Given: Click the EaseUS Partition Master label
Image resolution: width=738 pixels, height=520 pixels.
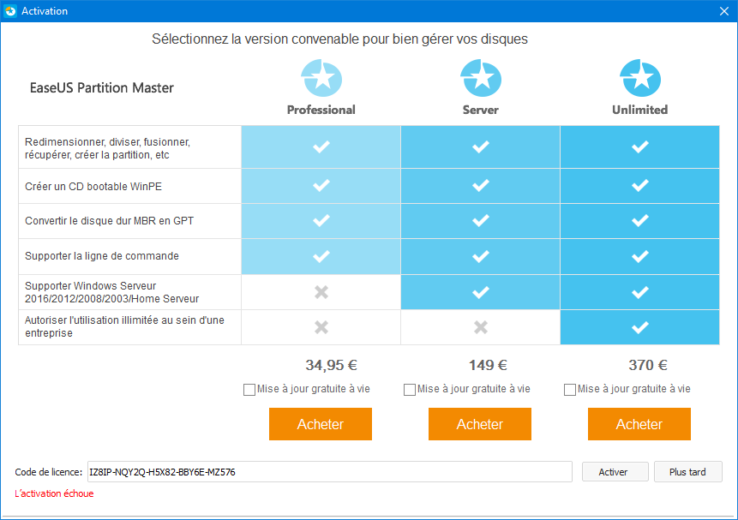Looking at the screenshot, I should click(102, 88).
